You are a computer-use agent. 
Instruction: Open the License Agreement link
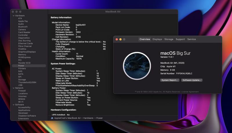pos(190,92)
